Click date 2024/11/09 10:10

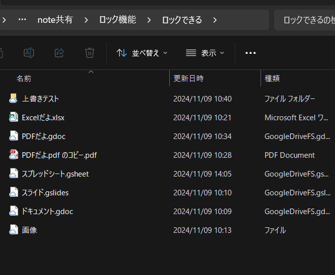pyautogui.click(x=202, y=193)
